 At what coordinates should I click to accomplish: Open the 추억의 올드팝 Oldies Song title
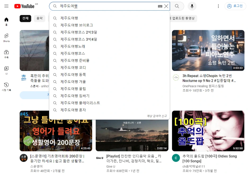pos(210,159)
